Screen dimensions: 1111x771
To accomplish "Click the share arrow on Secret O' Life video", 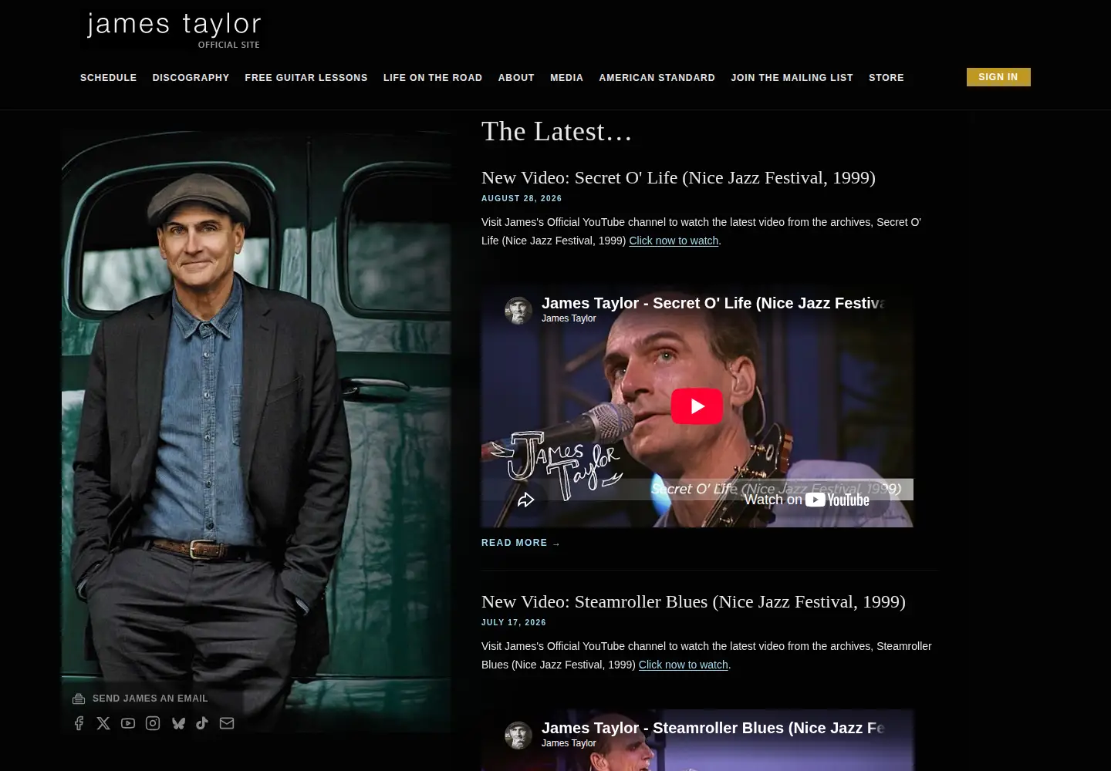I will click(526, 500).
